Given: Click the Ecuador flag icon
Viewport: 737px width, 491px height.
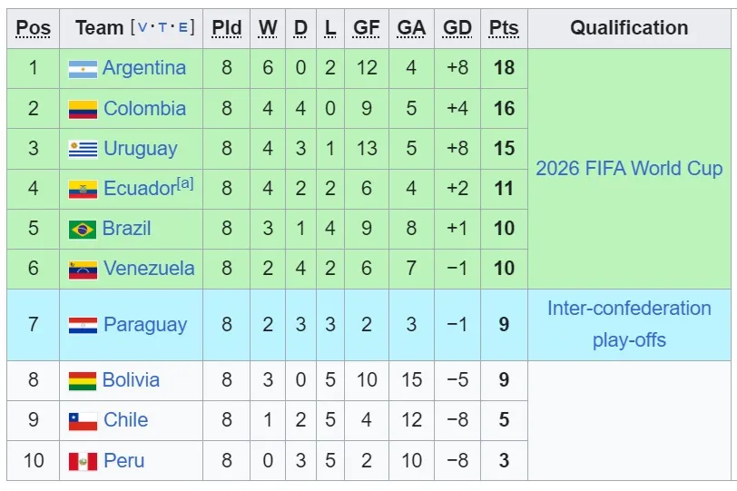Looking at the screenshot, I should [x=83, y=190].
